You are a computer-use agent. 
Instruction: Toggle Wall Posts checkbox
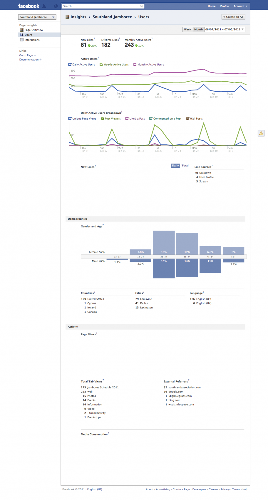(x=187, y=119)
